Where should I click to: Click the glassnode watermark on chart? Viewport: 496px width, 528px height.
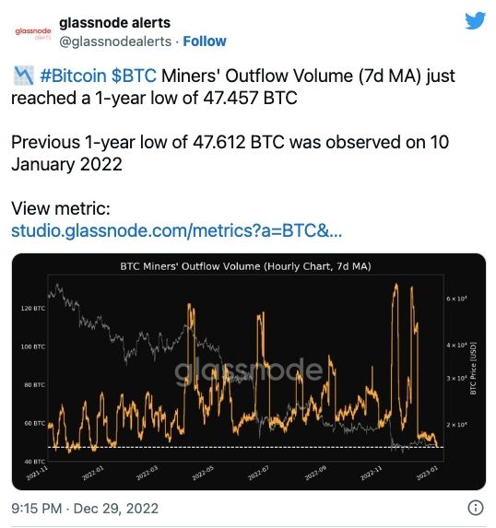pyautogui.click(x=249, y=370)
